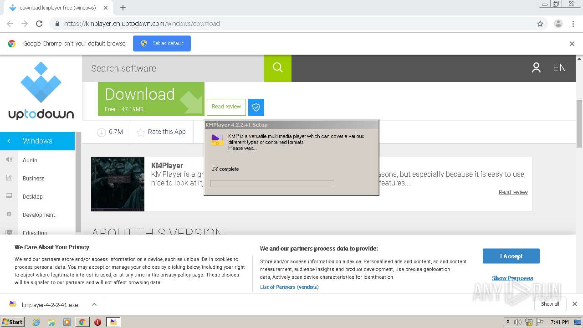This screenshot has width=583, height=328.
Task: Click the Uptodown logo
Action: tap(41, 91)
